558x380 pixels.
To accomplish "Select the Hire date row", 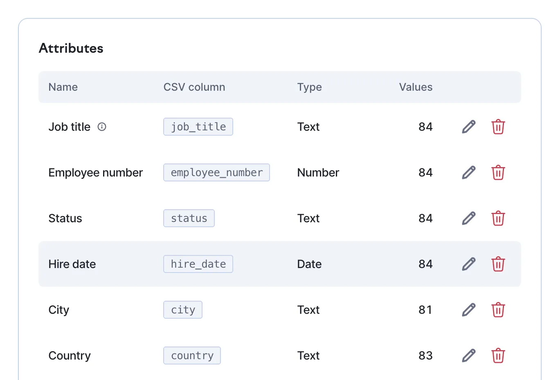I will (x=280, y=264).
